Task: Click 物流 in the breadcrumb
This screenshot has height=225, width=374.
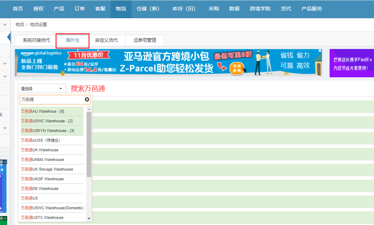Action: pyautogui.click(x=20, y=25)
